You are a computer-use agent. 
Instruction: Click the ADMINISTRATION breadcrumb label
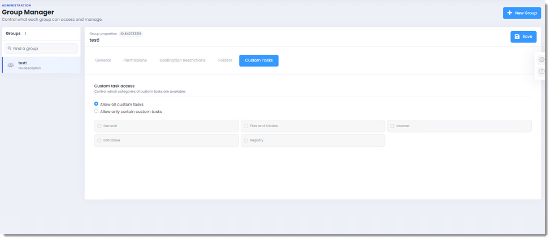[x=16, y=6]
